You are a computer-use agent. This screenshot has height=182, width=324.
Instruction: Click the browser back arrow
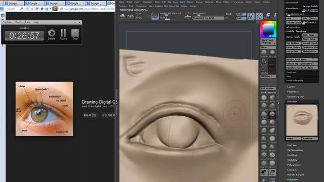27,9
